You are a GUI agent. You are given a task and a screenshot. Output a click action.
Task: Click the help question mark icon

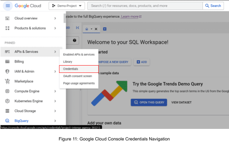click(74, 40)
